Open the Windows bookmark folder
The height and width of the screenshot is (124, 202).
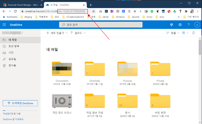point(118,17)
